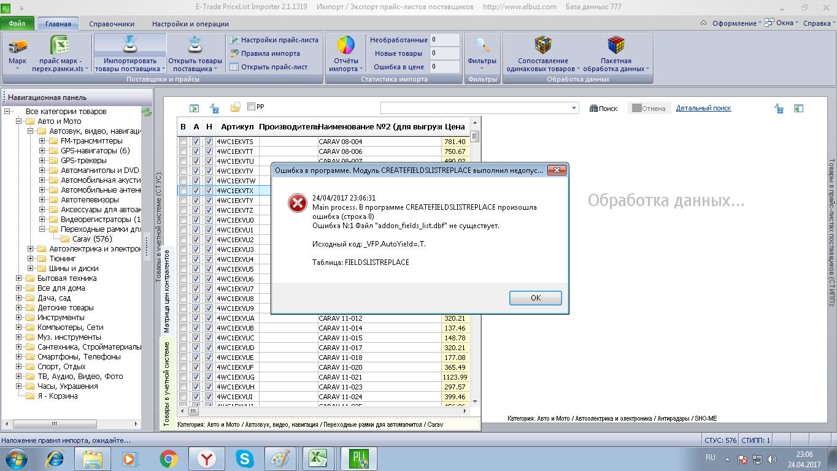
Task: Open Yandex browser from taskbar
Action: tap(206, 459)
